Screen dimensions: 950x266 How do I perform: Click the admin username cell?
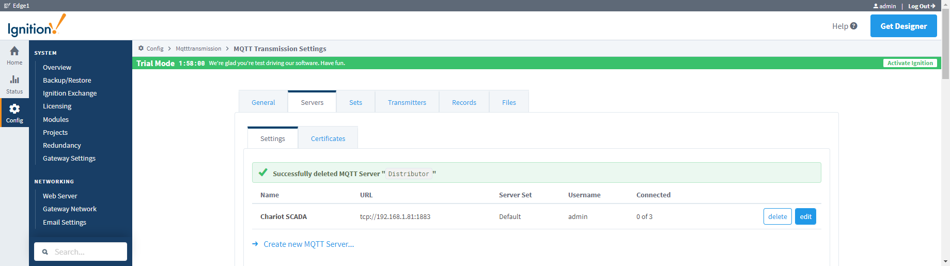(578, 216)
